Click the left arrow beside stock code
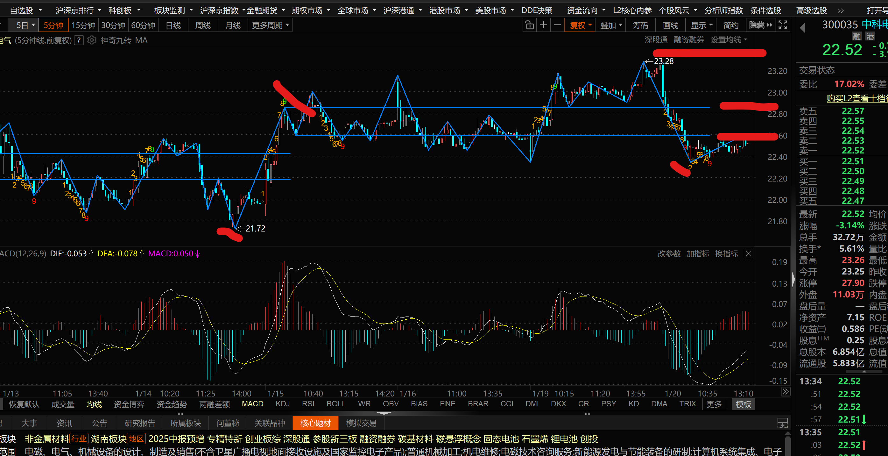 pos(802,28)
